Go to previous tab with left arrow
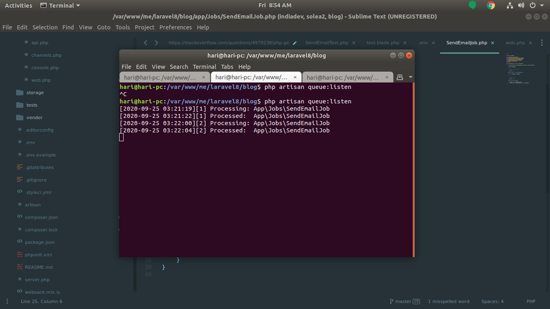The image size is (550, 309). pyautogui.click(x=146, y=43)
